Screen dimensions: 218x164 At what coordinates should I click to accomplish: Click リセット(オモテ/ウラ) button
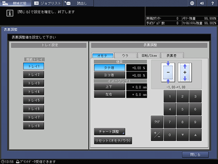(113, 140)
